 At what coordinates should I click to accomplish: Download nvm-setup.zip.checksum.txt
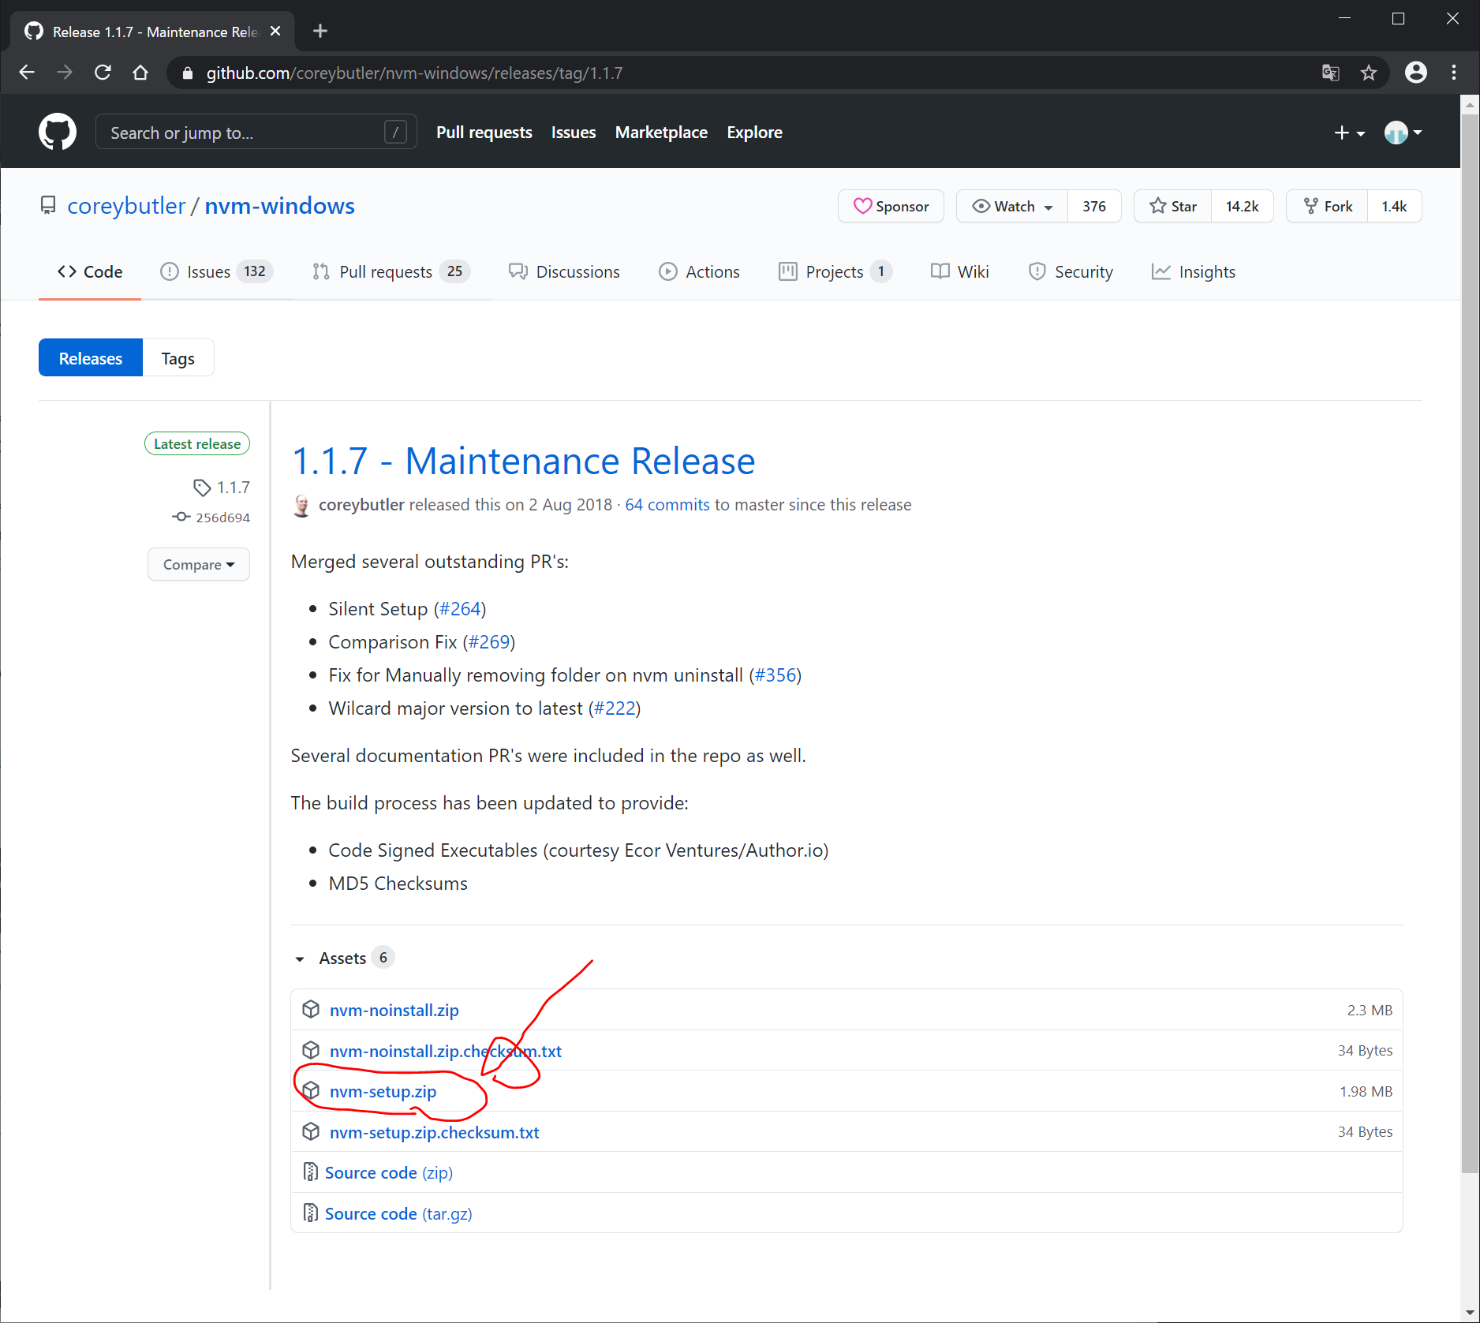(x=434, y=1133)
